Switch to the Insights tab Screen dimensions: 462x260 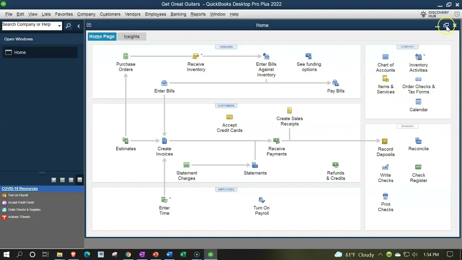(131, 36)
